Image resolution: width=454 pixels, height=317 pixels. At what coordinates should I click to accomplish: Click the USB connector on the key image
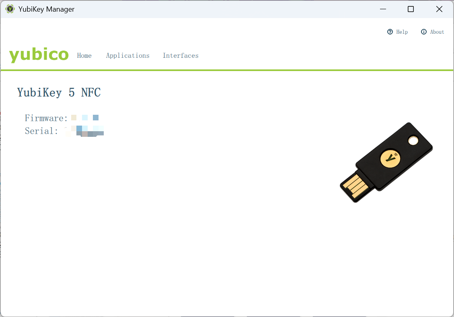pos(356,186)
